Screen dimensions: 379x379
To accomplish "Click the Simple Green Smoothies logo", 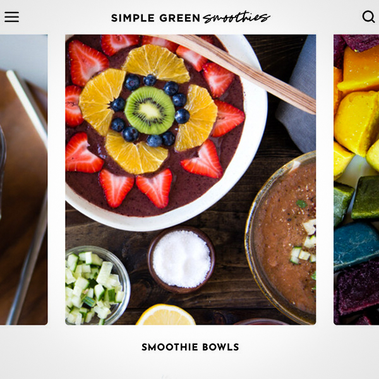I will point(191,18).
